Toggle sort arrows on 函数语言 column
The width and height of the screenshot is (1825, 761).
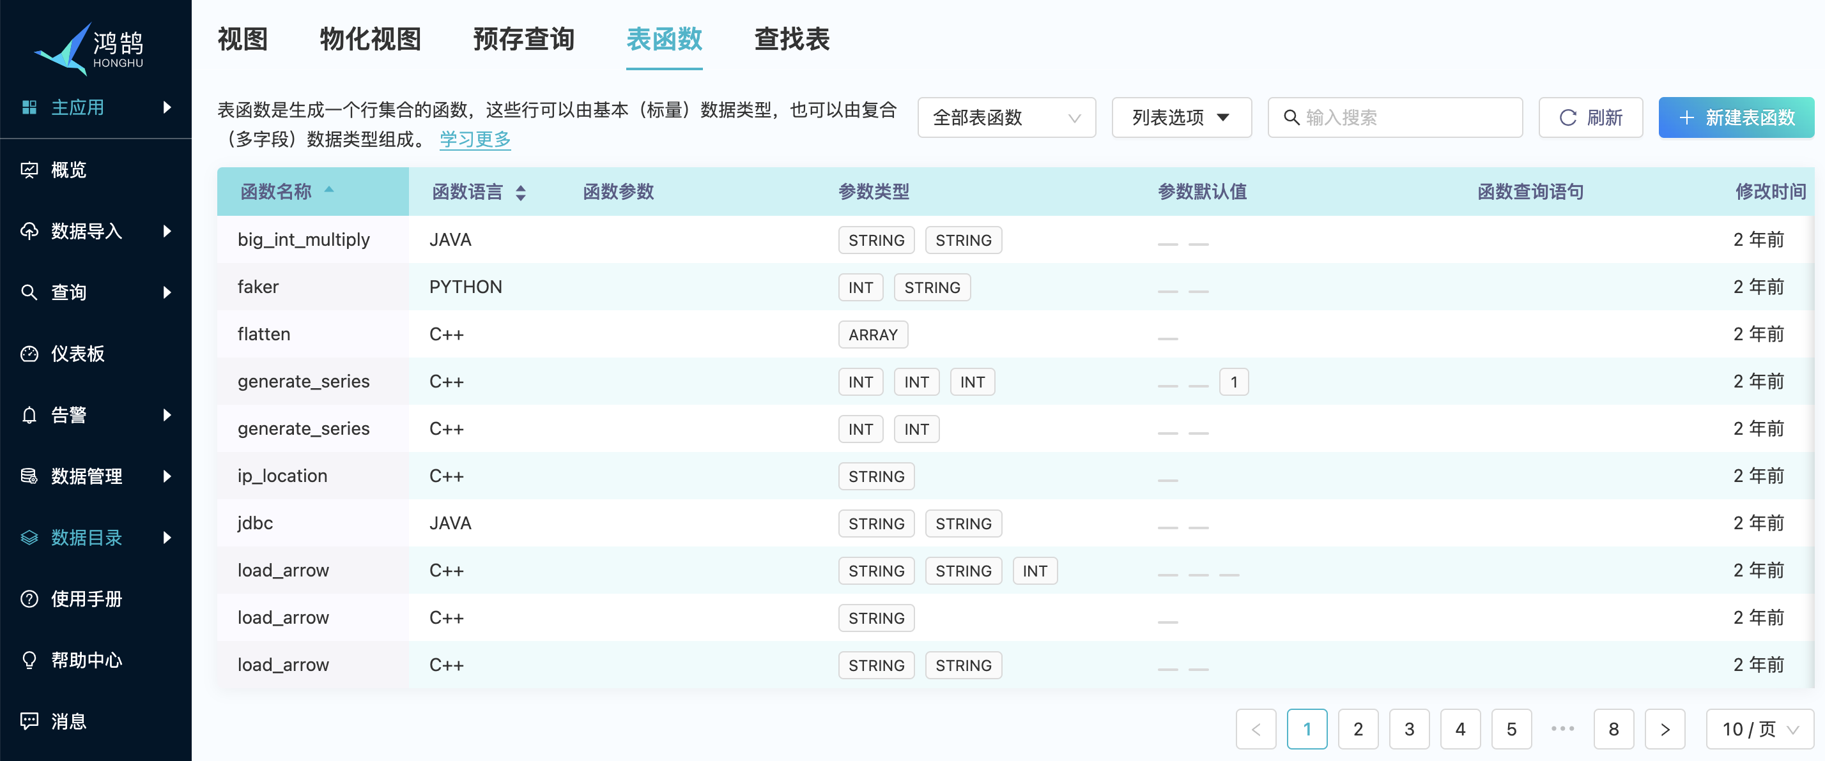[521, 193]
